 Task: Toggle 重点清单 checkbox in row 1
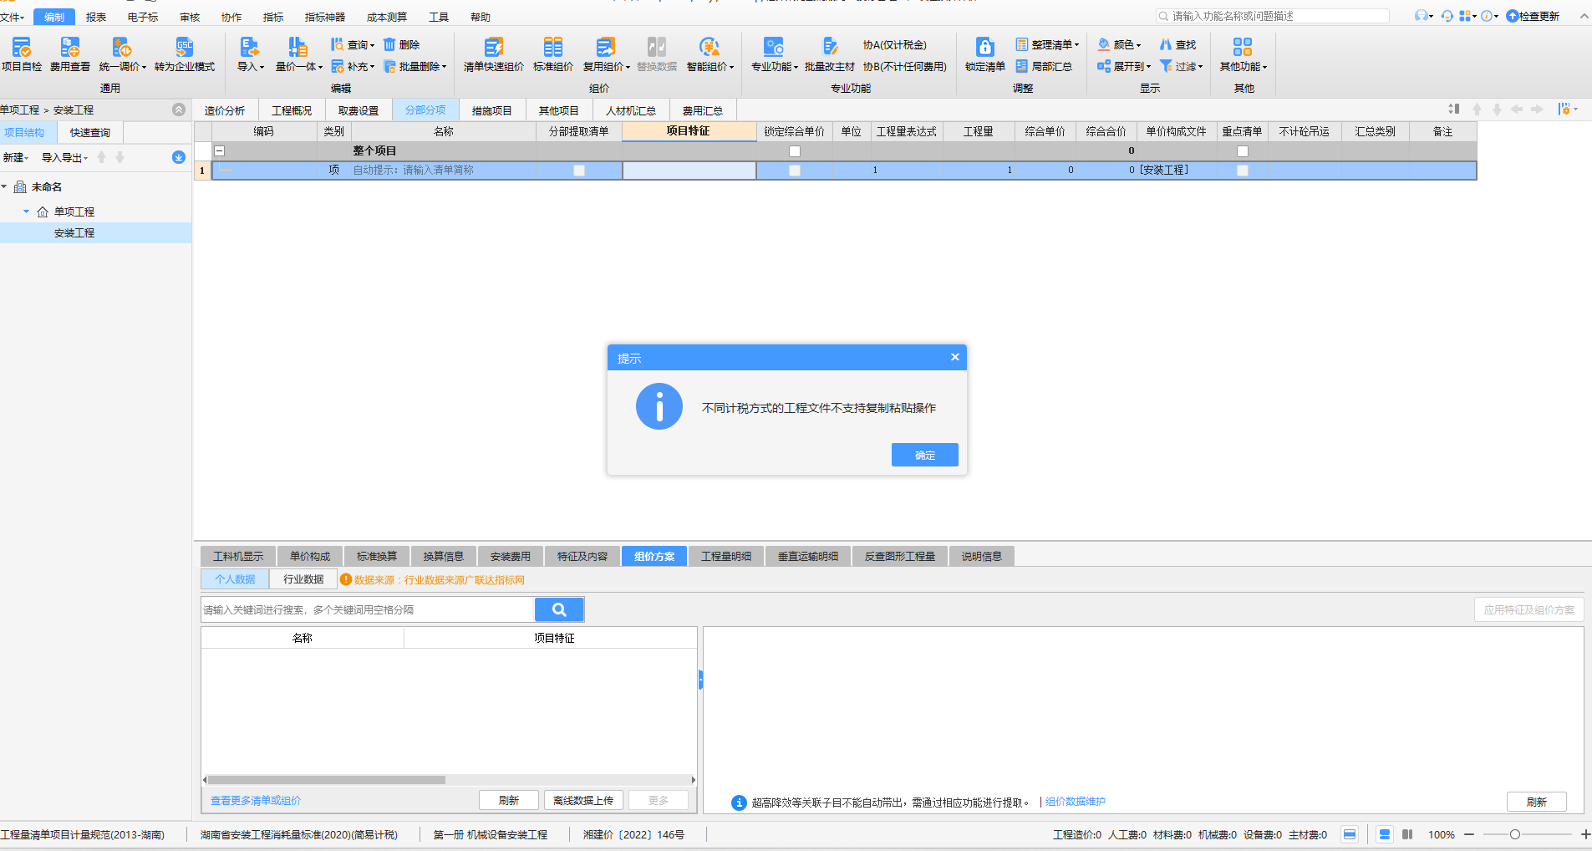point(1243,171)
